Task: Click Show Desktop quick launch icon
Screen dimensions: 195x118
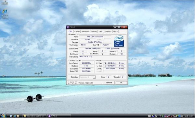Action: click(x=11, y=116)
